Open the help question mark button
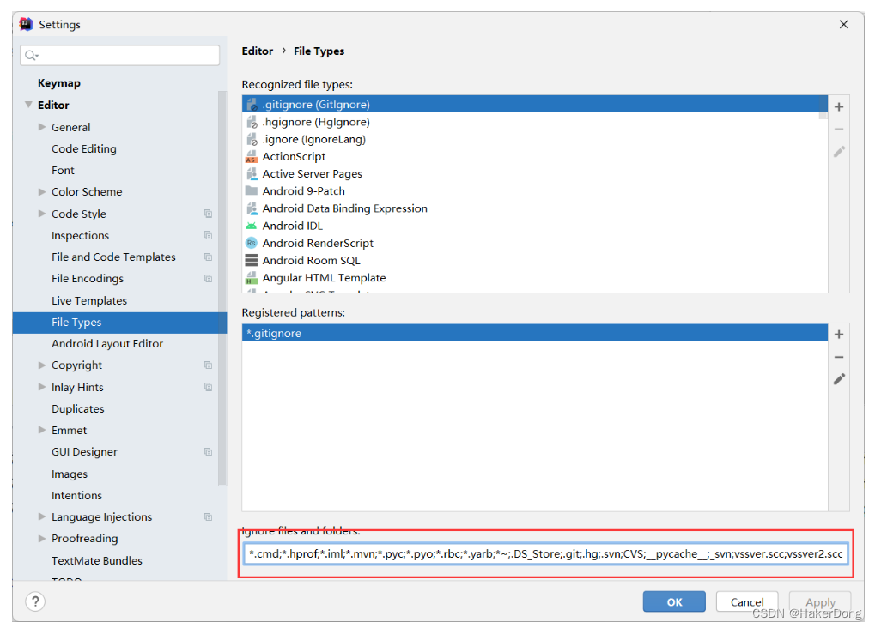Screen dimensions: 875x628 pyautogui.click(x=35, y=601)
